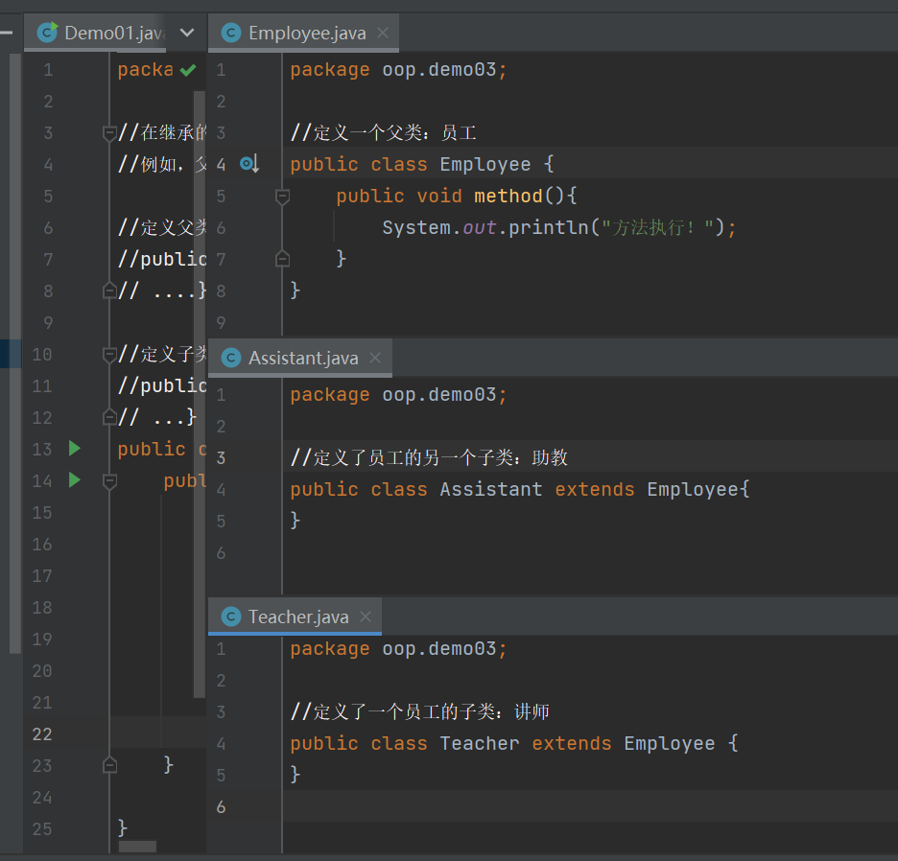Switch to the Demo01.java tab

tap(102, 34)
